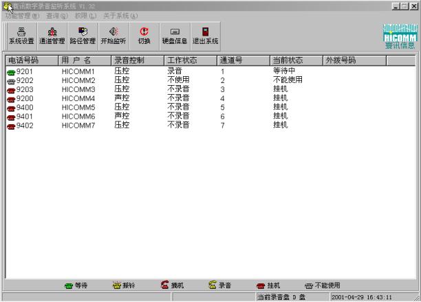Start monitoring with 开始监听 button
Screen dimensions: 421x302
point(113,36)
